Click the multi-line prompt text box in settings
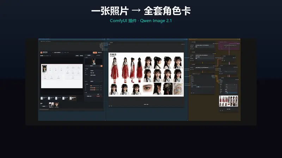 (x=96, y=77)
